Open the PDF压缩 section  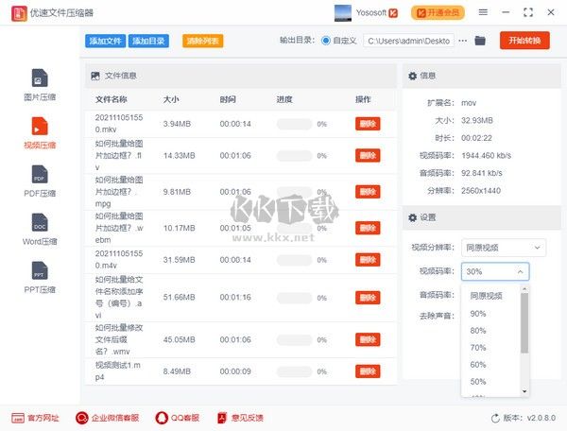click(40, 181)
